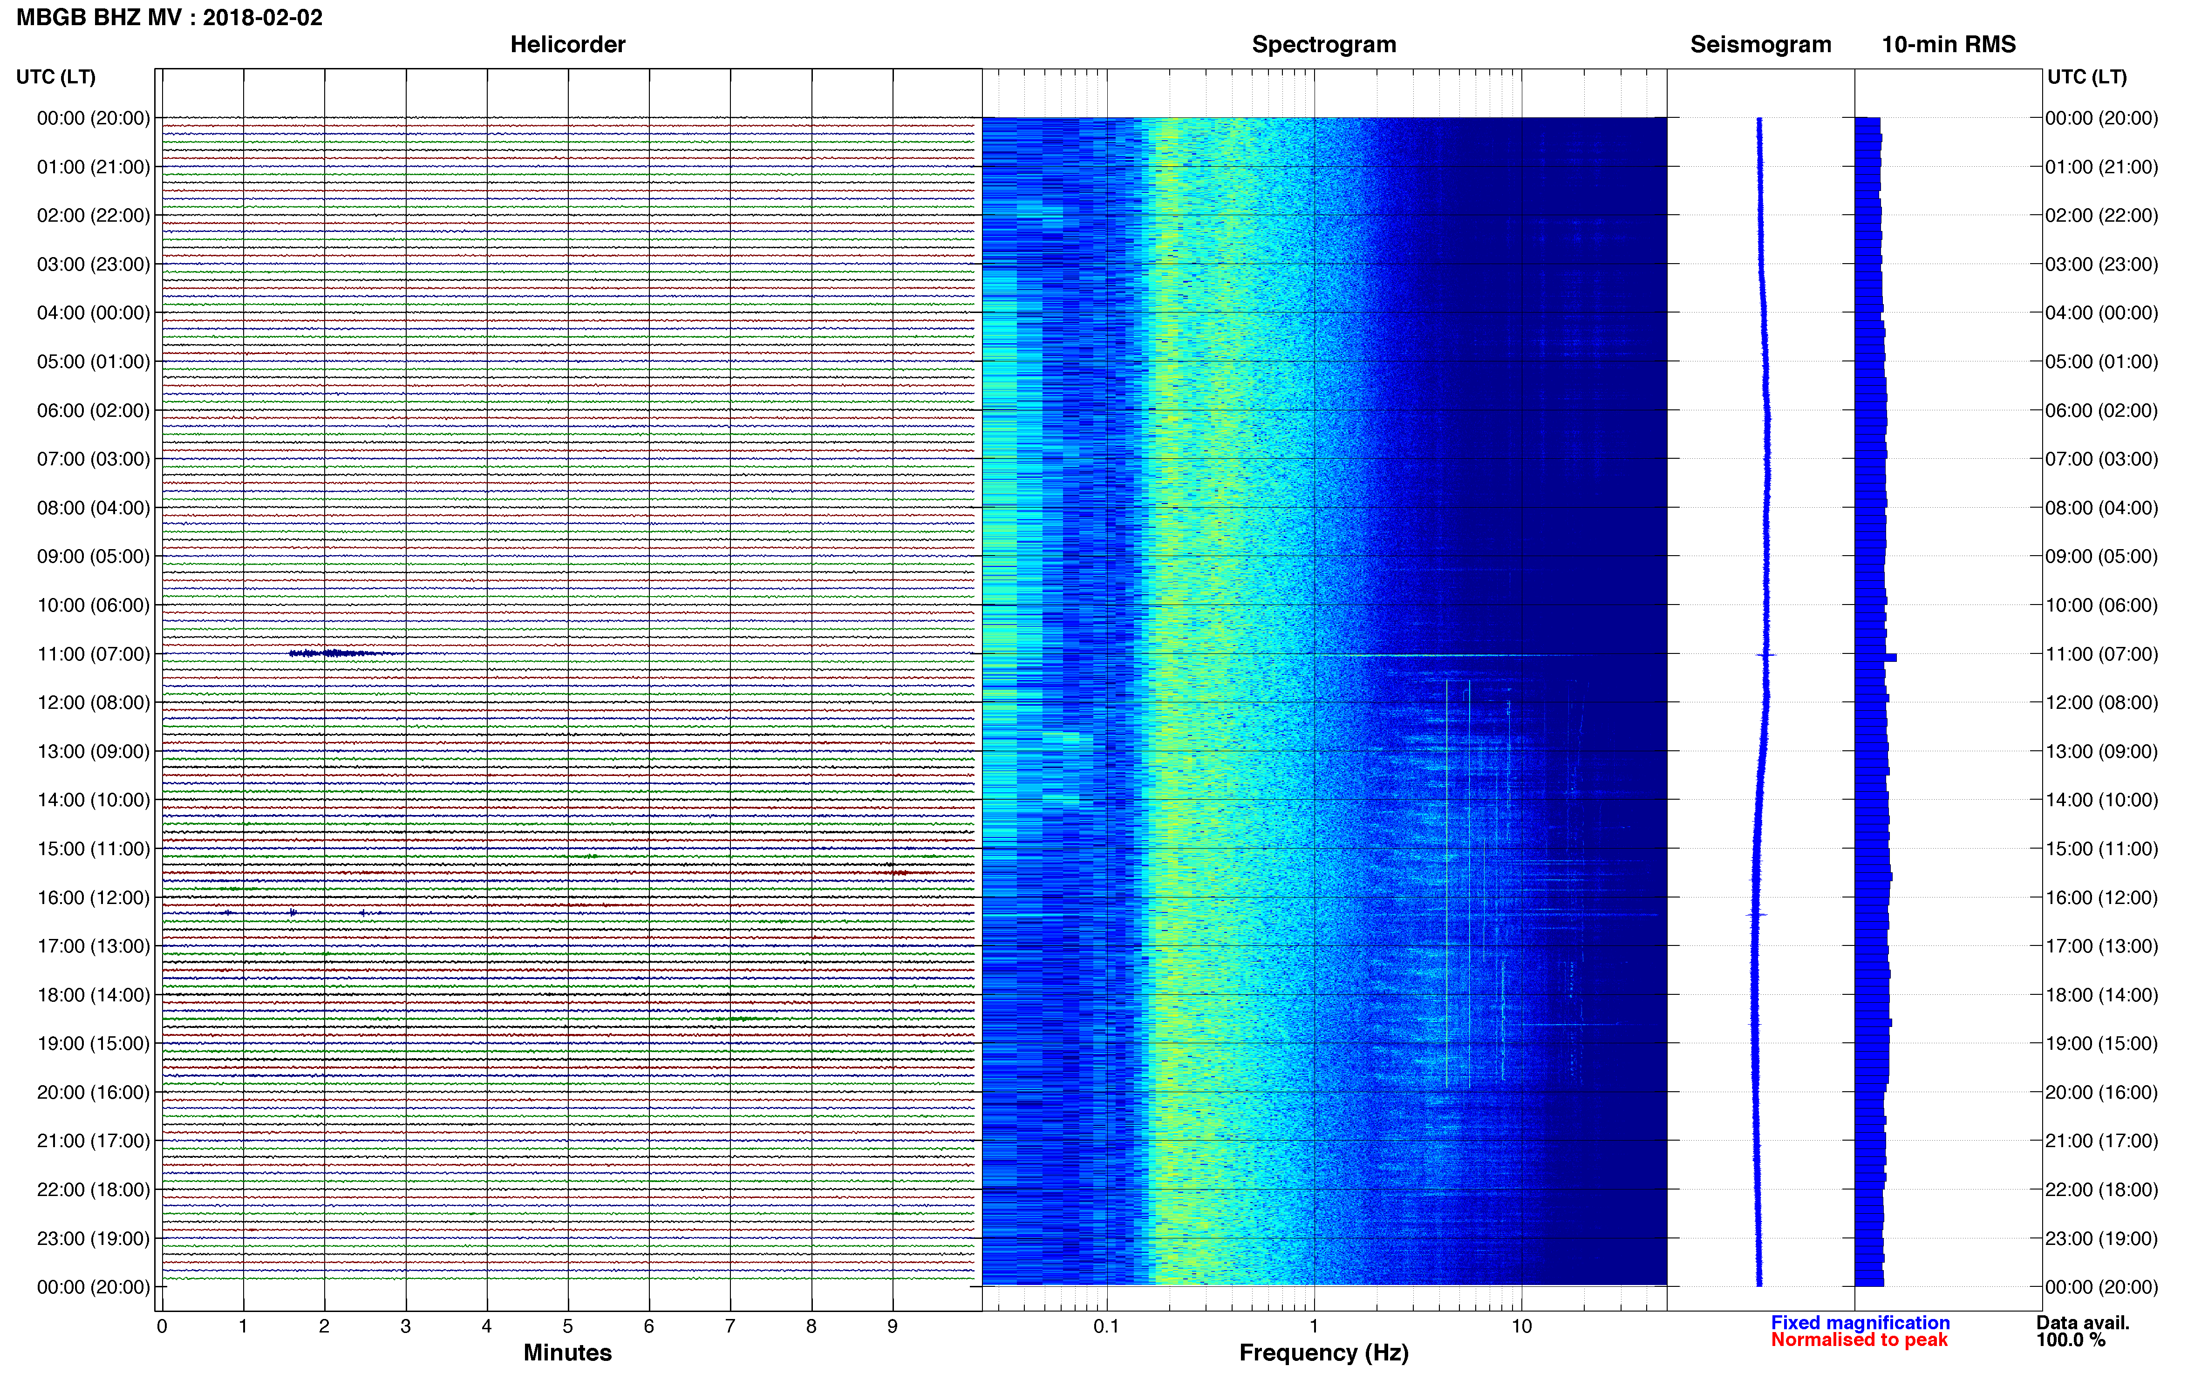The height and width of the screenshot is (1380, 2208).
Task: Click tick "4" on the Minutes axis
Action: pyautogui.click(x=486, y=1326)
